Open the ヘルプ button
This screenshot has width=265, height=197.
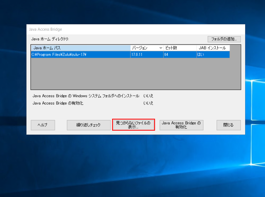(43, 125)
